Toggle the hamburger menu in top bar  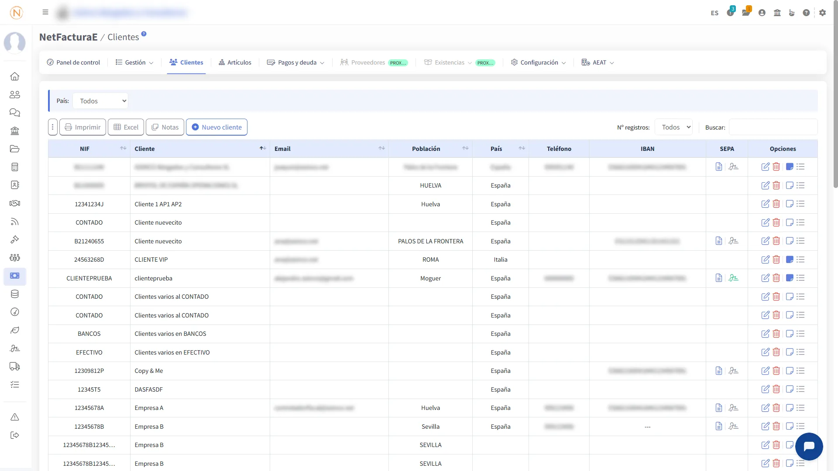[x=45, y=12]
